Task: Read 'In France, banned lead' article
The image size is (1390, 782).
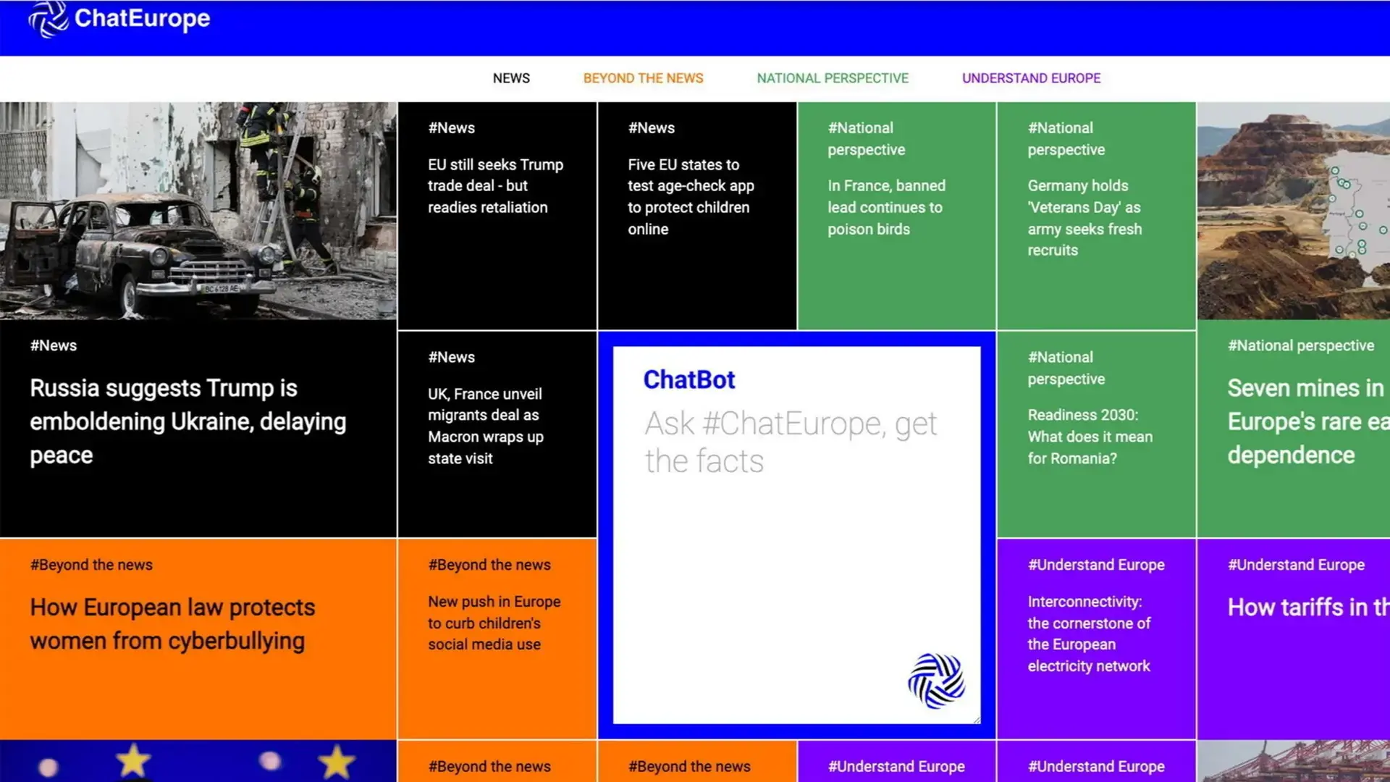Action: [x=886, y=207]
